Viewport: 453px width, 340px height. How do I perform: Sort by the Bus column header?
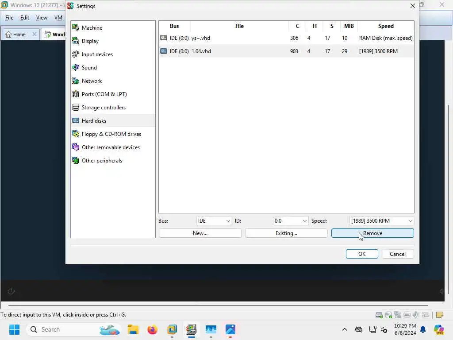174,26
